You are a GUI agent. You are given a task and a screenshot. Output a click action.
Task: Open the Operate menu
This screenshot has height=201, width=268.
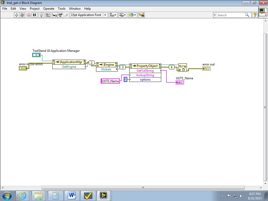(x=49, y=9)
